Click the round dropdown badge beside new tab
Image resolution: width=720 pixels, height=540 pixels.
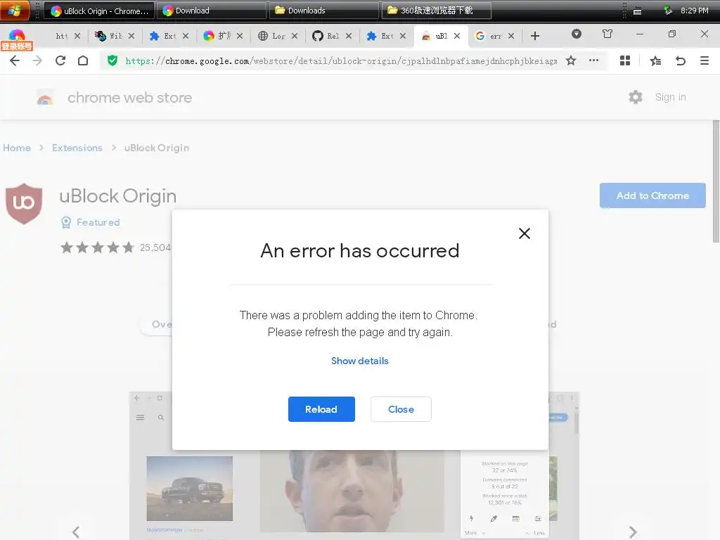pyautogui.click(x=577, y=34)
